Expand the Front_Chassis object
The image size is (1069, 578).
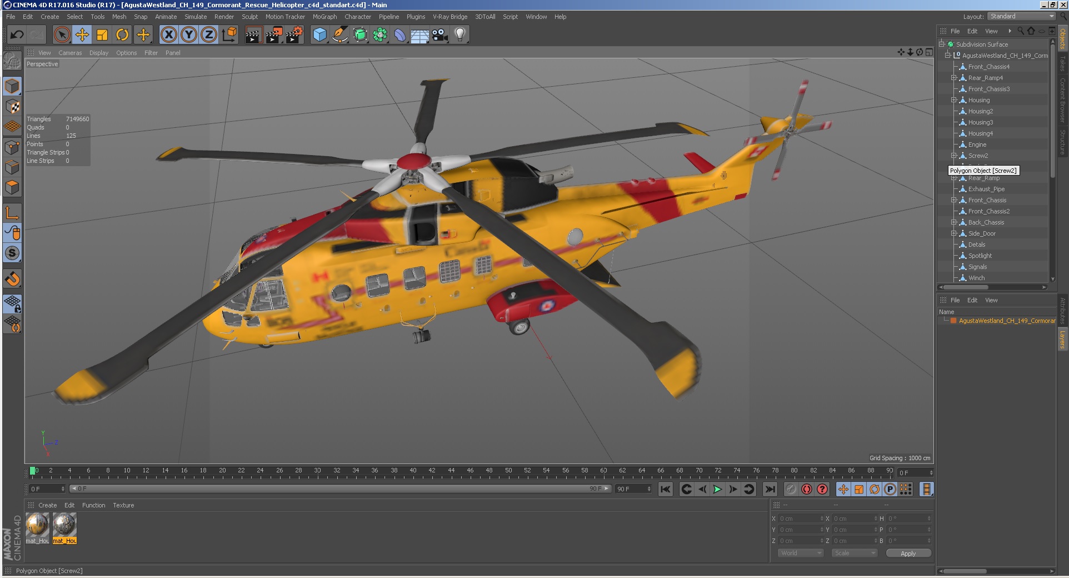[954, 200]
